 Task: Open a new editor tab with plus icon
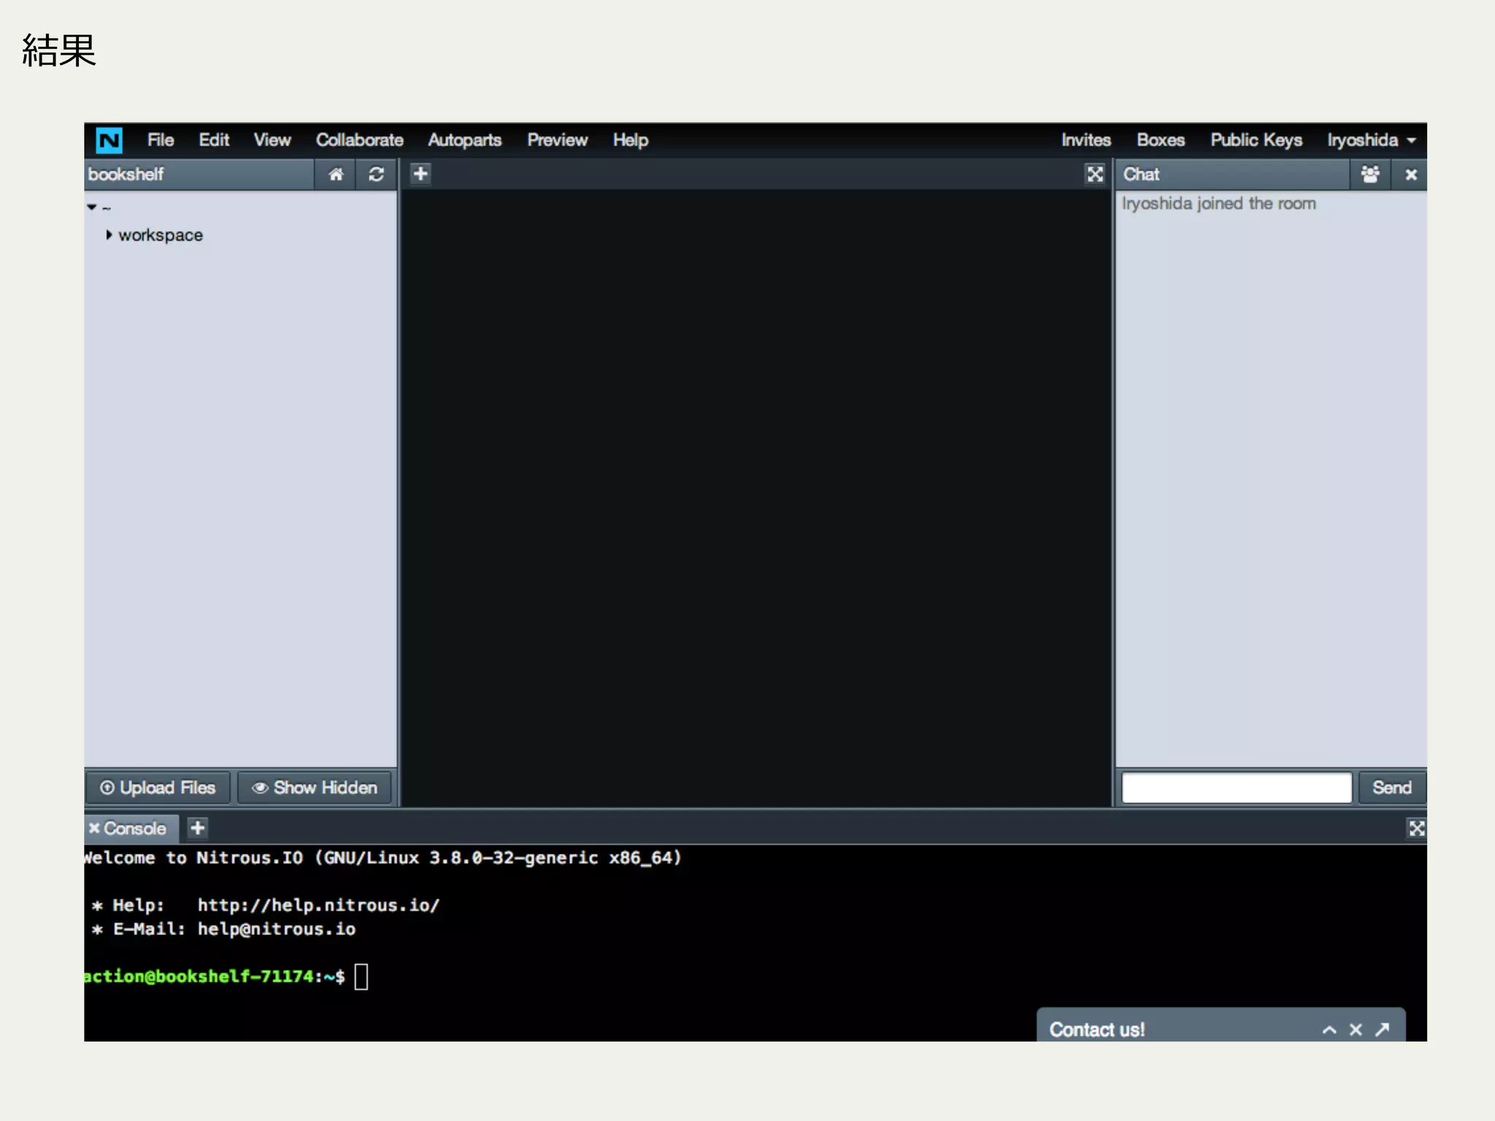tap(420, 174)
